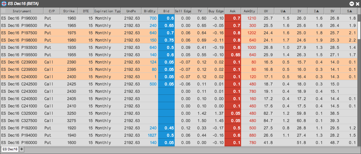
Task: Click ask 0.7 for P196500 row
Action: pos(233,26)
